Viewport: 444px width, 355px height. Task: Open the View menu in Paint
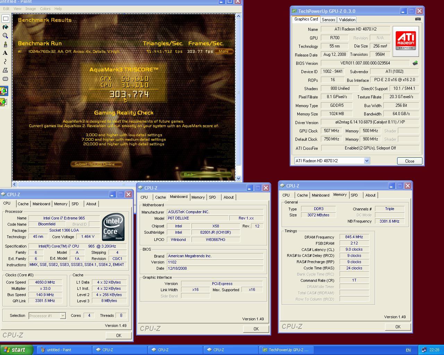coord(17,9)
